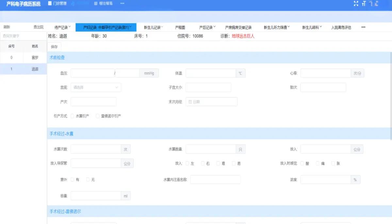Click the 住院号 10086 text
The image size is (392, 224).
190,36
